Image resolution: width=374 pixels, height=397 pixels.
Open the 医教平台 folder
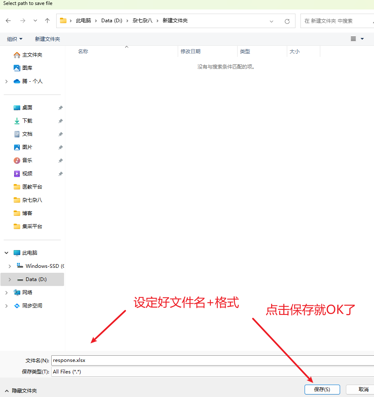pos(32,187)
